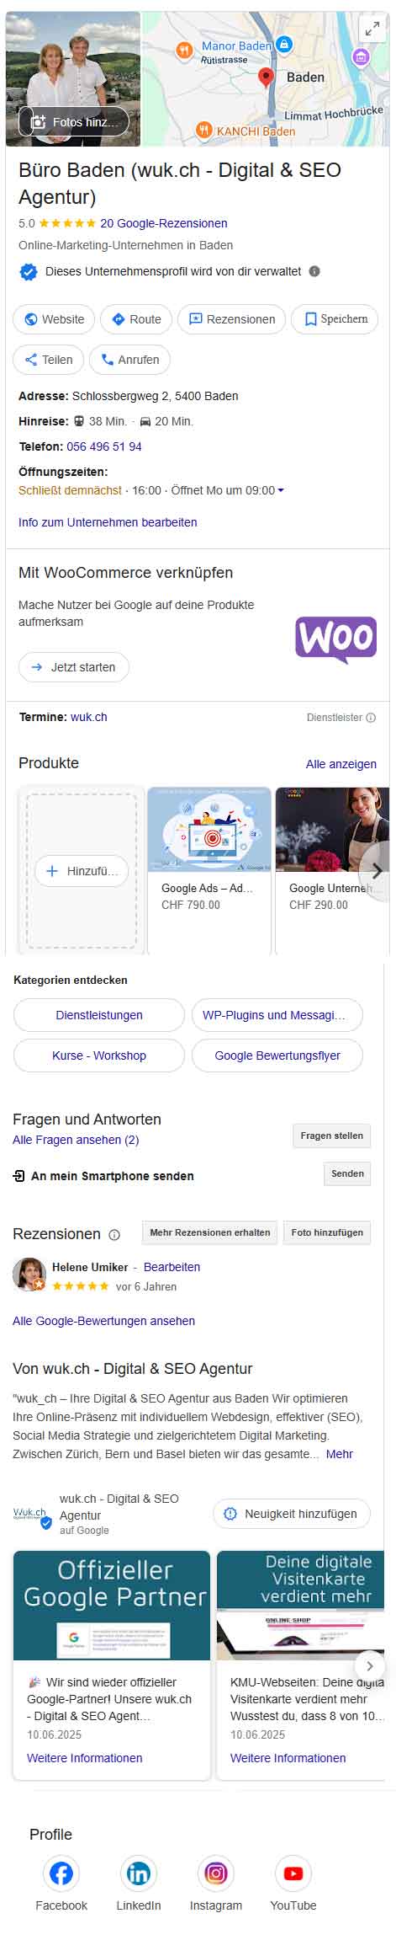Select the Dienstleistungen category chip

tap(99, 1015)
